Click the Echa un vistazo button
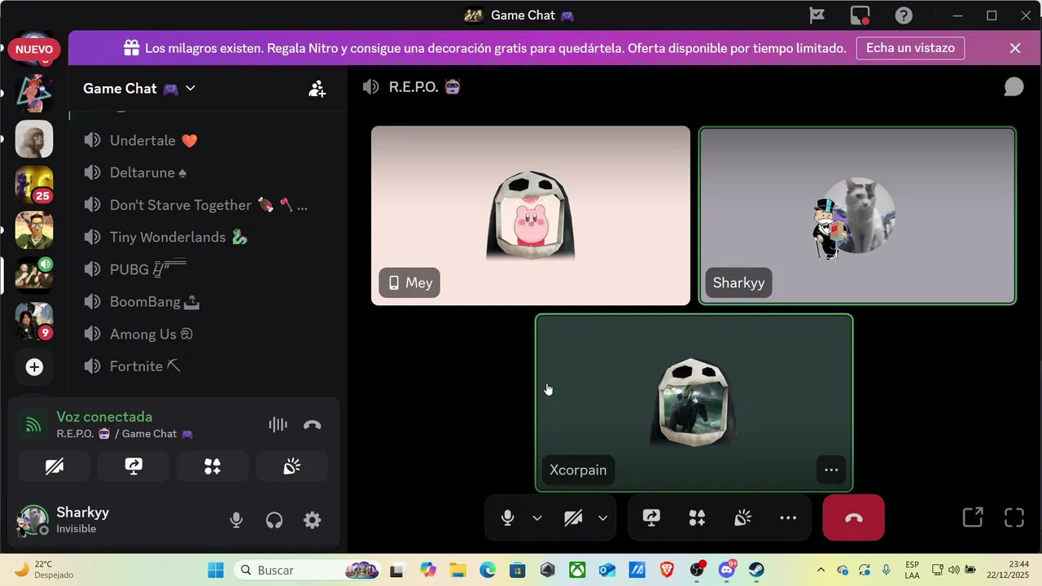This screenshot has height=586, width=1042. click(910, 48)
